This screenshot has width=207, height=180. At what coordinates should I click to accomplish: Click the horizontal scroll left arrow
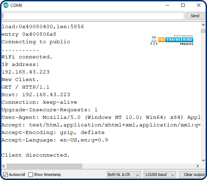(3, 166)
